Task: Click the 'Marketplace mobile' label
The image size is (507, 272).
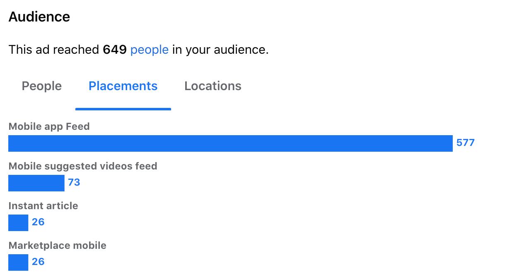Action: [57, 246]
